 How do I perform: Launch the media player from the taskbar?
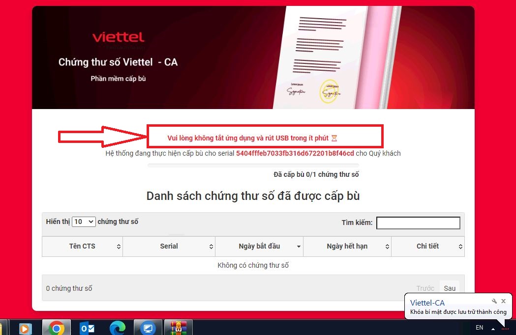(x=25, y=327)
